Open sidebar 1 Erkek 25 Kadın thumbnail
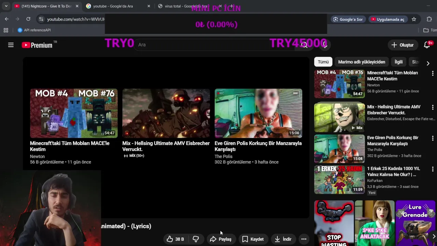The width and height of the screenshot is (437, 246). (339, 180)
